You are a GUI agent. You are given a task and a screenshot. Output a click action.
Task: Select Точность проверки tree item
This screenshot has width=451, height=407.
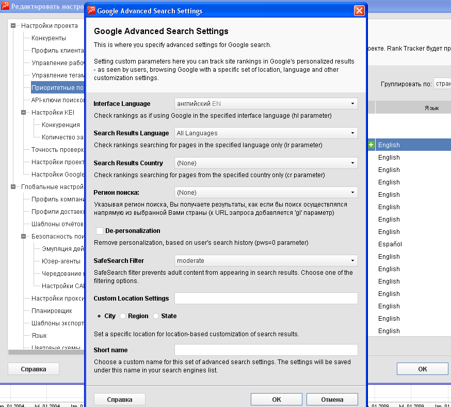point(57,149)
